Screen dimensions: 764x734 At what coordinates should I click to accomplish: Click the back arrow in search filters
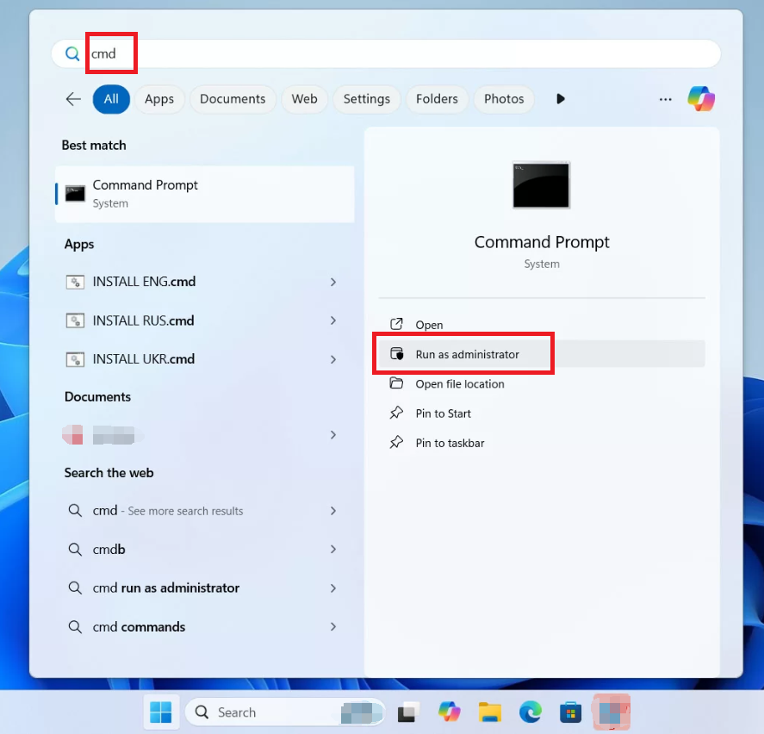tap(73, 99)
